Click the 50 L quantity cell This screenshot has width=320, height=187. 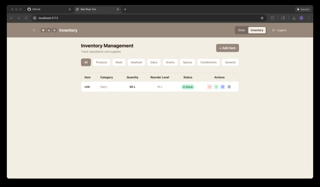tap(133, 87)
